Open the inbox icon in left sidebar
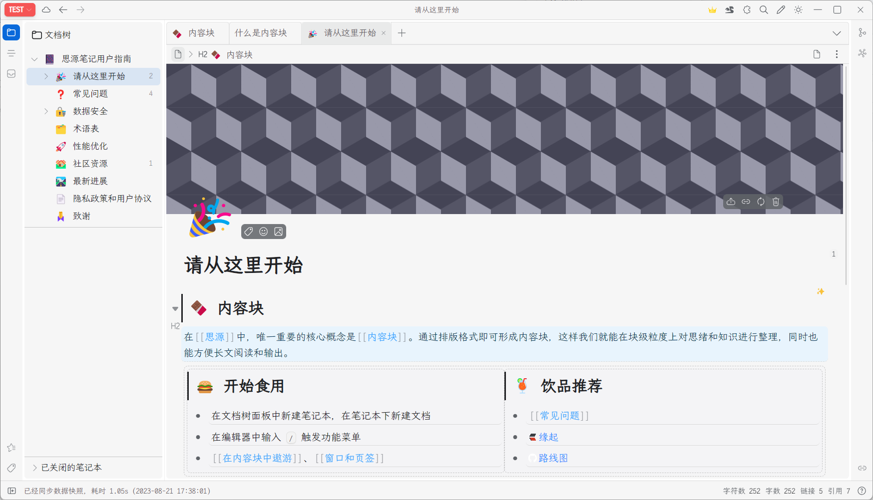This screenshot has height=500, width=873. [11, 73]
